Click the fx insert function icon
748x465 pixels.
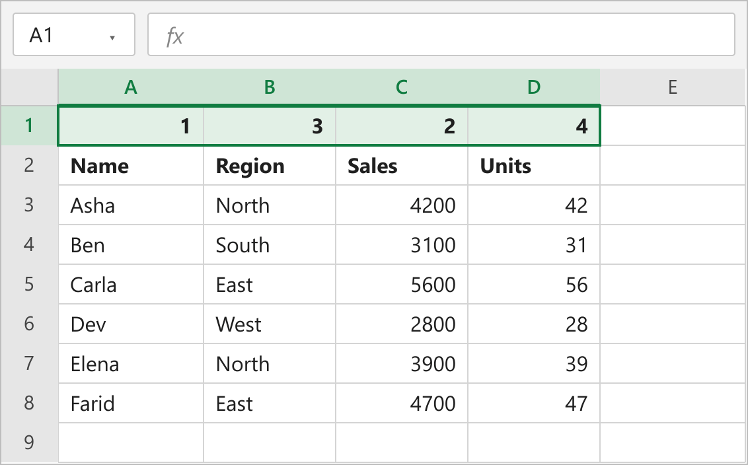tap(174, 36)
